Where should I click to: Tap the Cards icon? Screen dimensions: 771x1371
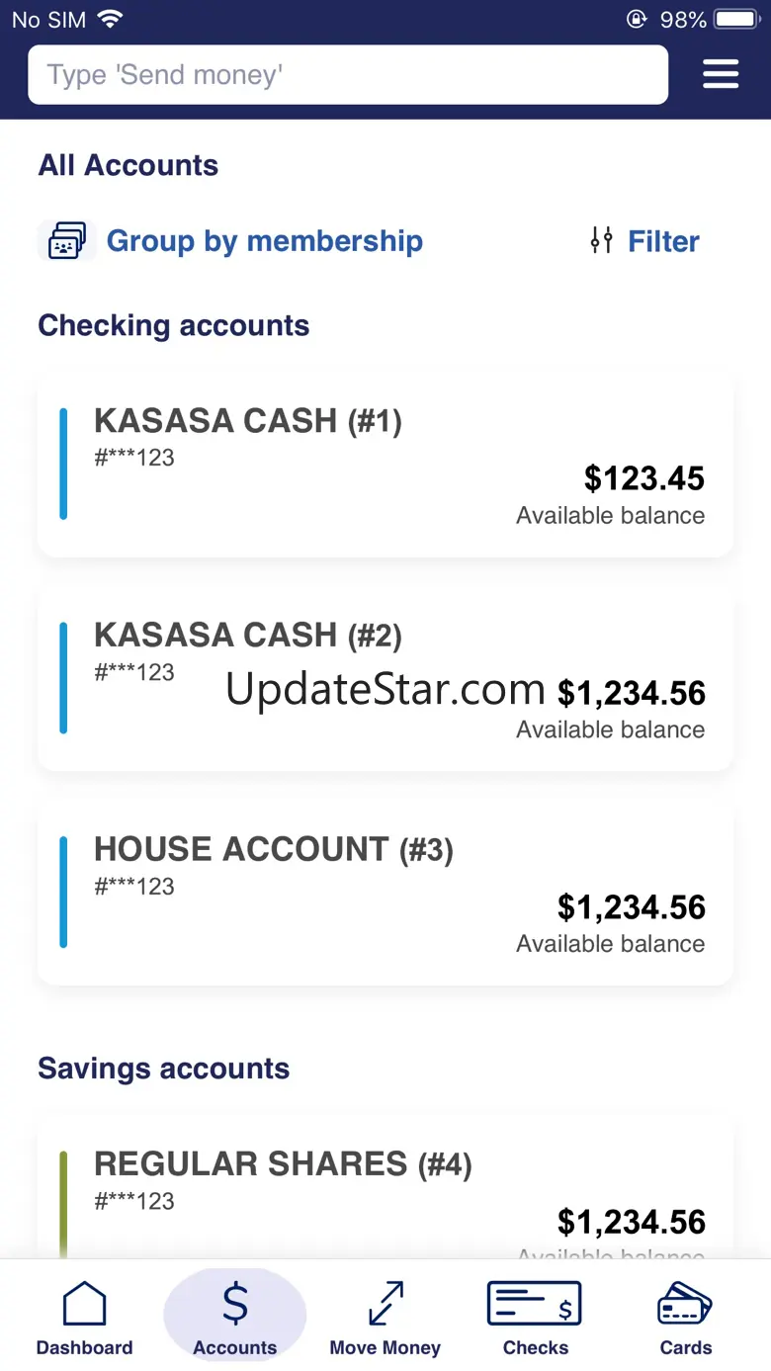pos(685,1304)
